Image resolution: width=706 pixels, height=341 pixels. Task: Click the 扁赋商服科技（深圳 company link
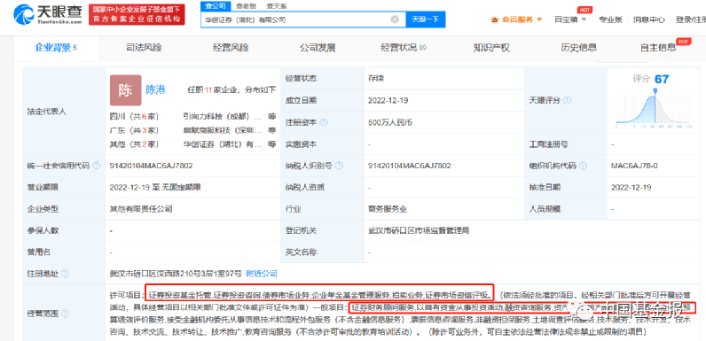[x=222, y=130]
